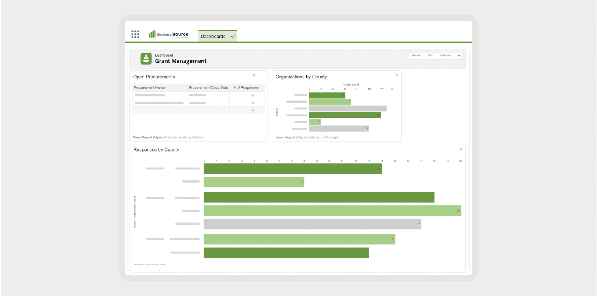Open the dropdown arrow beside Subscribe
Image resolution: width=597 pixels, height=296 pixels.
[459, 56]
